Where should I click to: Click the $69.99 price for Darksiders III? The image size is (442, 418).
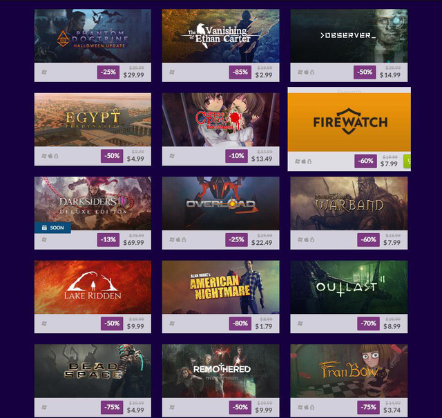133,243
